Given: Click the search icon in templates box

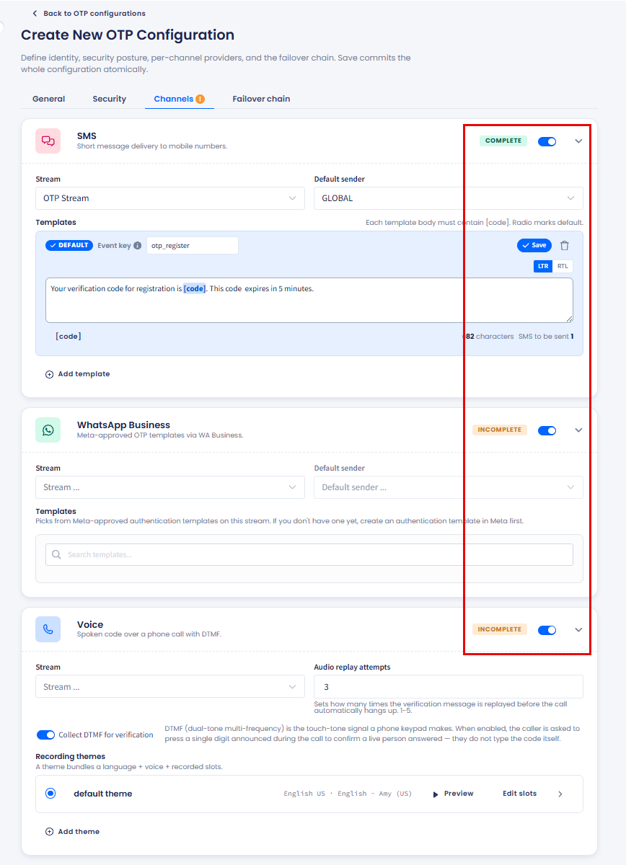Looking at the screenshot, I should (56, 554).
